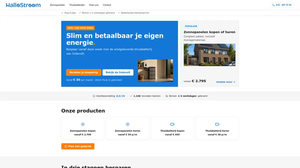Go to Over ons page
The height and width of the screenshot is (168, 300).
[94, 5]
